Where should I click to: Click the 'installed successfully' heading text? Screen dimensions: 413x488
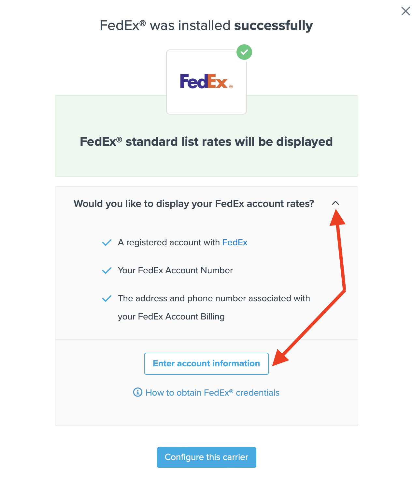click(206, 25)
